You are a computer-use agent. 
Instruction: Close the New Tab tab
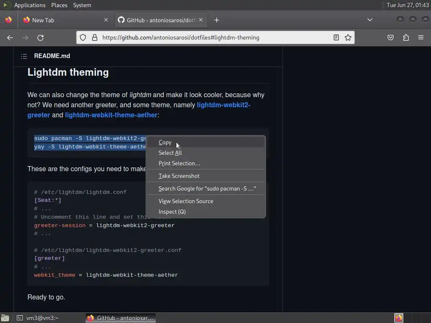[x=106, y=20]
